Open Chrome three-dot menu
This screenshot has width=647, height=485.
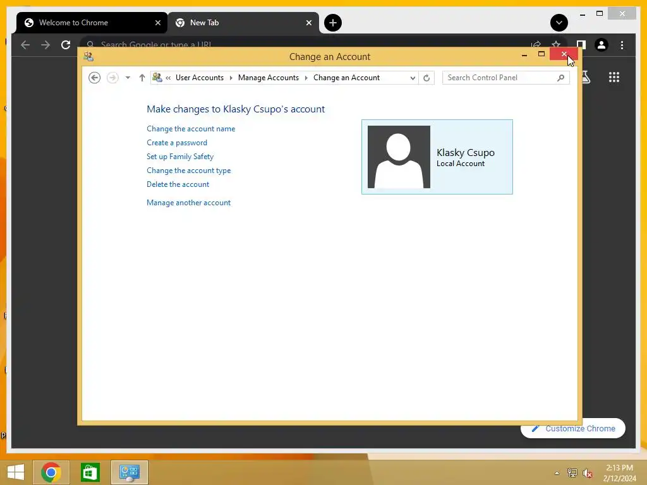coord(622,45)
